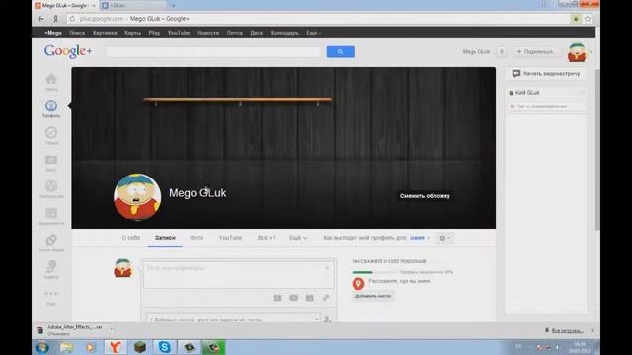The image size is (632, 355).
Task: Switch to the Фото tab
Action: (197, 238)
